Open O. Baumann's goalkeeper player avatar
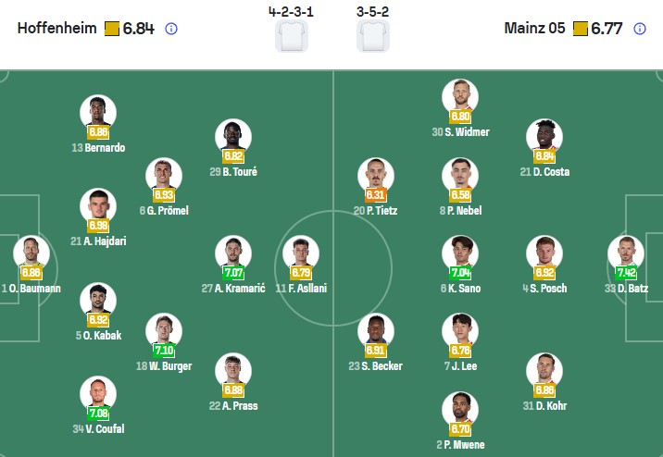663x457 pixels. pos(31,252)
